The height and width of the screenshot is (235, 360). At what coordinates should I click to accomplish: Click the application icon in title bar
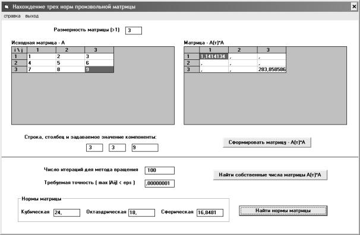(x=7, y=7)
